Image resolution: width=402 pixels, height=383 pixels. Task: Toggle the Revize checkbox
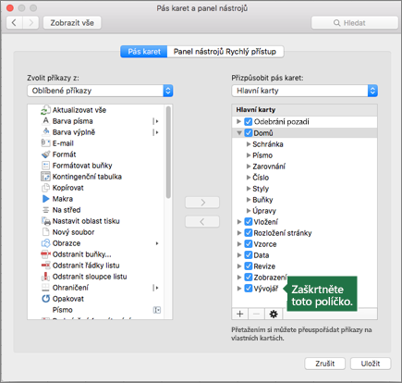click(249, 266)
